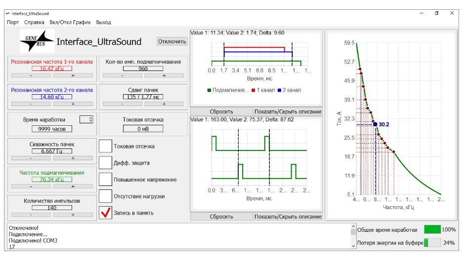
Task: Toggle the Дифф. защита checkbox
Action: [105, 163]
